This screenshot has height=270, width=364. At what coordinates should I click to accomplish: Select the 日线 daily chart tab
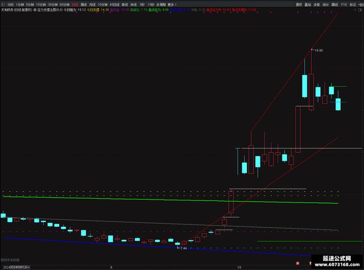click(75, 4)
